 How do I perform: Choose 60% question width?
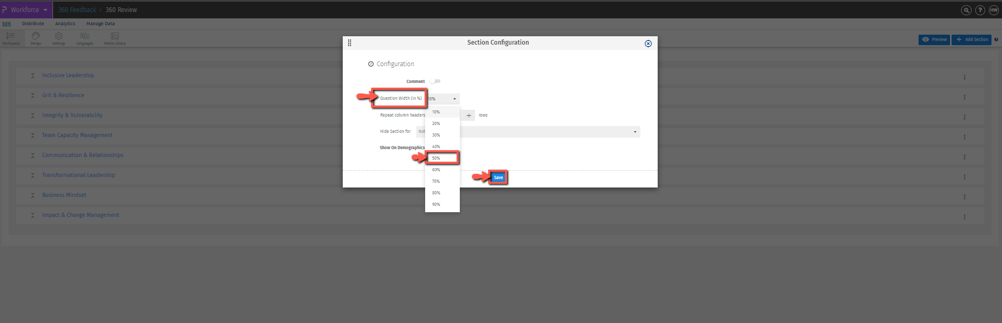point(442,170)
